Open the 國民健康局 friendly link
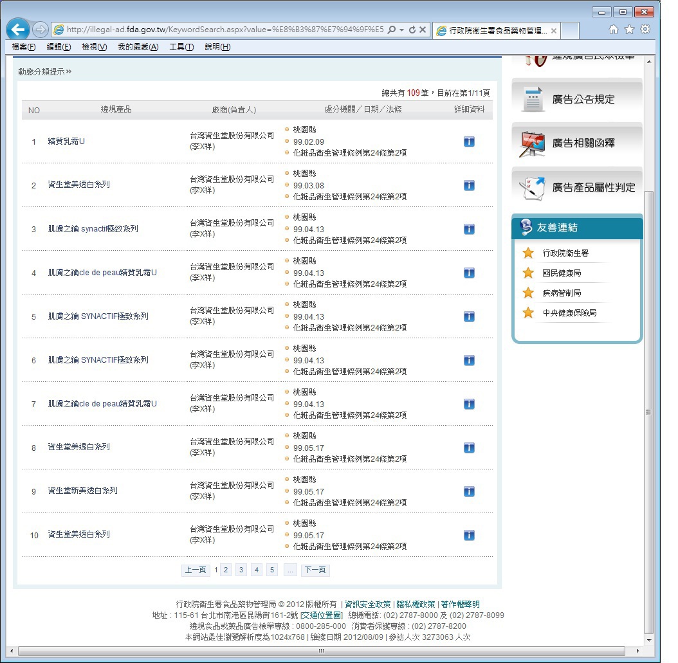Viewport: 678px width, 663px height. (x=562, y=273)
